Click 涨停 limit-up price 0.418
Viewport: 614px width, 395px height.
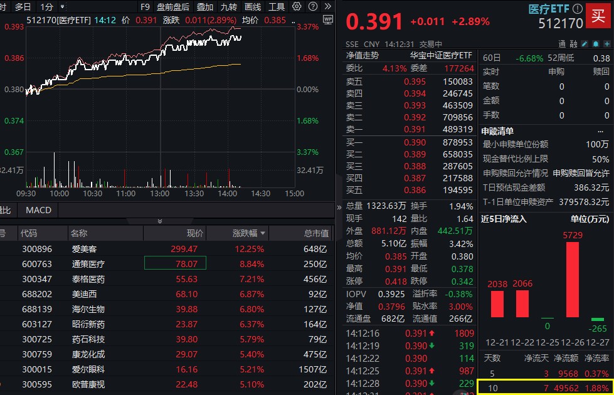[x=396, y=282]
